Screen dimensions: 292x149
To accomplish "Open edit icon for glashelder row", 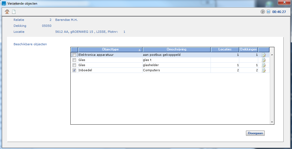I will point(264,65).
